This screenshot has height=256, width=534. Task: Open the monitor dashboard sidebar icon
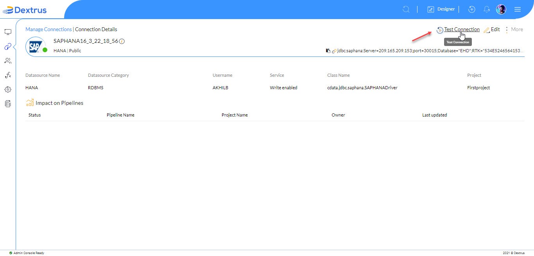pos(8,32)
